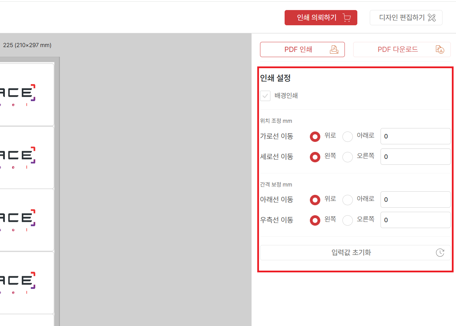Click the design edit pencil-ruler icon
456x326 pixels.
click(x=432, y=18)
